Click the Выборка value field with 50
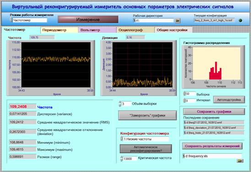This screenshot has height=172, width=251. pos(191,94)
